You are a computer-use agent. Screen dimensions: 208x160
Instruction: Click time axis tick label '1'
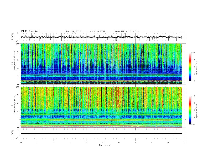click(37, 142)
